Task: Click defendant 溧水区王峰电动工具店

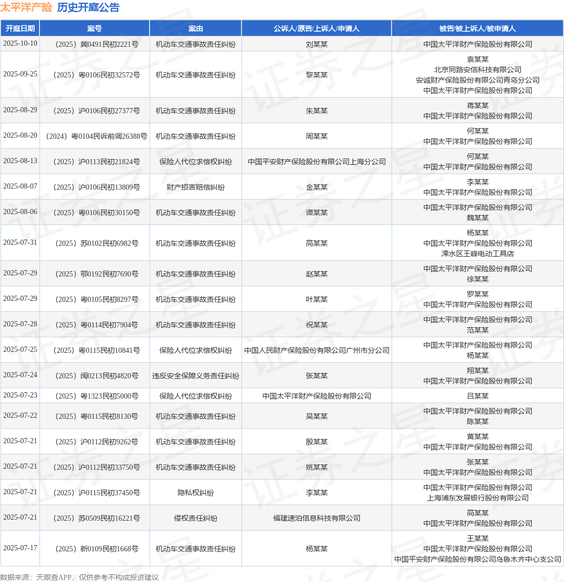Action: click(x=478, y=254)
